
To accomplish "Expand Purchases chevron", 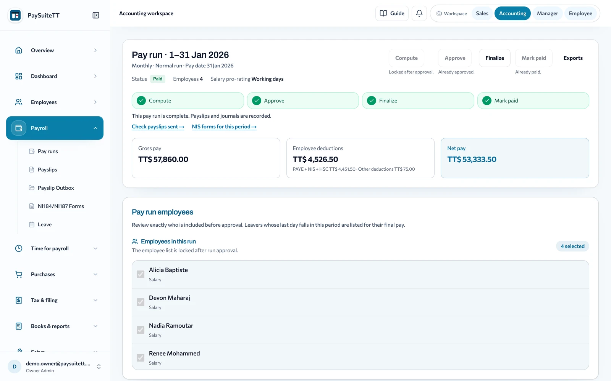I will tap(95, 274).
